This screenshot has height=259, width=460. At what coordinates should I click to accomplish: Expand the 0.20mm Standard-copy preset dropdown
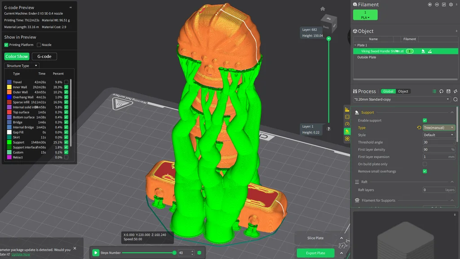click(402, 99)
